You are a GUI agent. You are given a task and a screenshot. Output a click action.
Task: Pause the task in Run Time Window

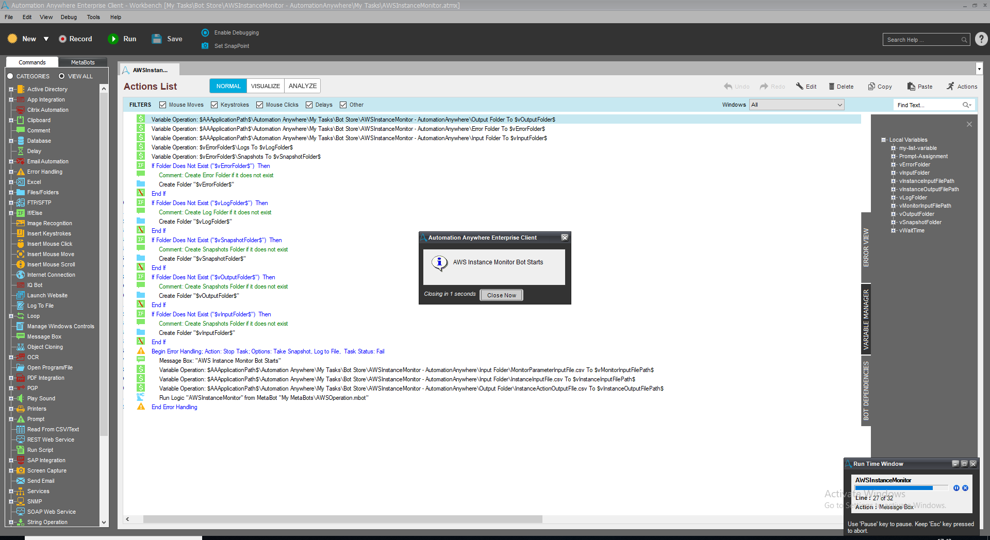coord(956,488)
